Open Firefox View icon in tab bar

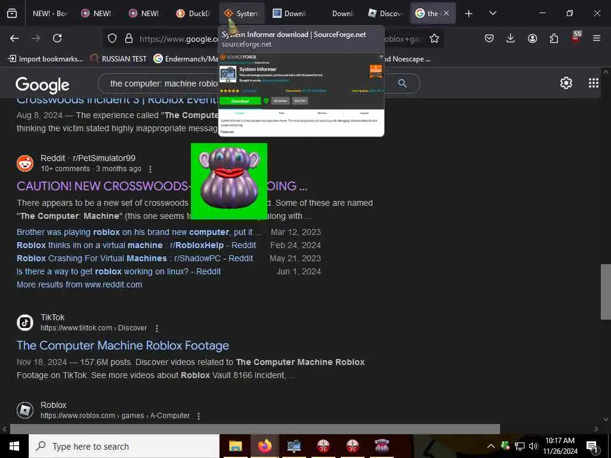(x=12, y=13)
